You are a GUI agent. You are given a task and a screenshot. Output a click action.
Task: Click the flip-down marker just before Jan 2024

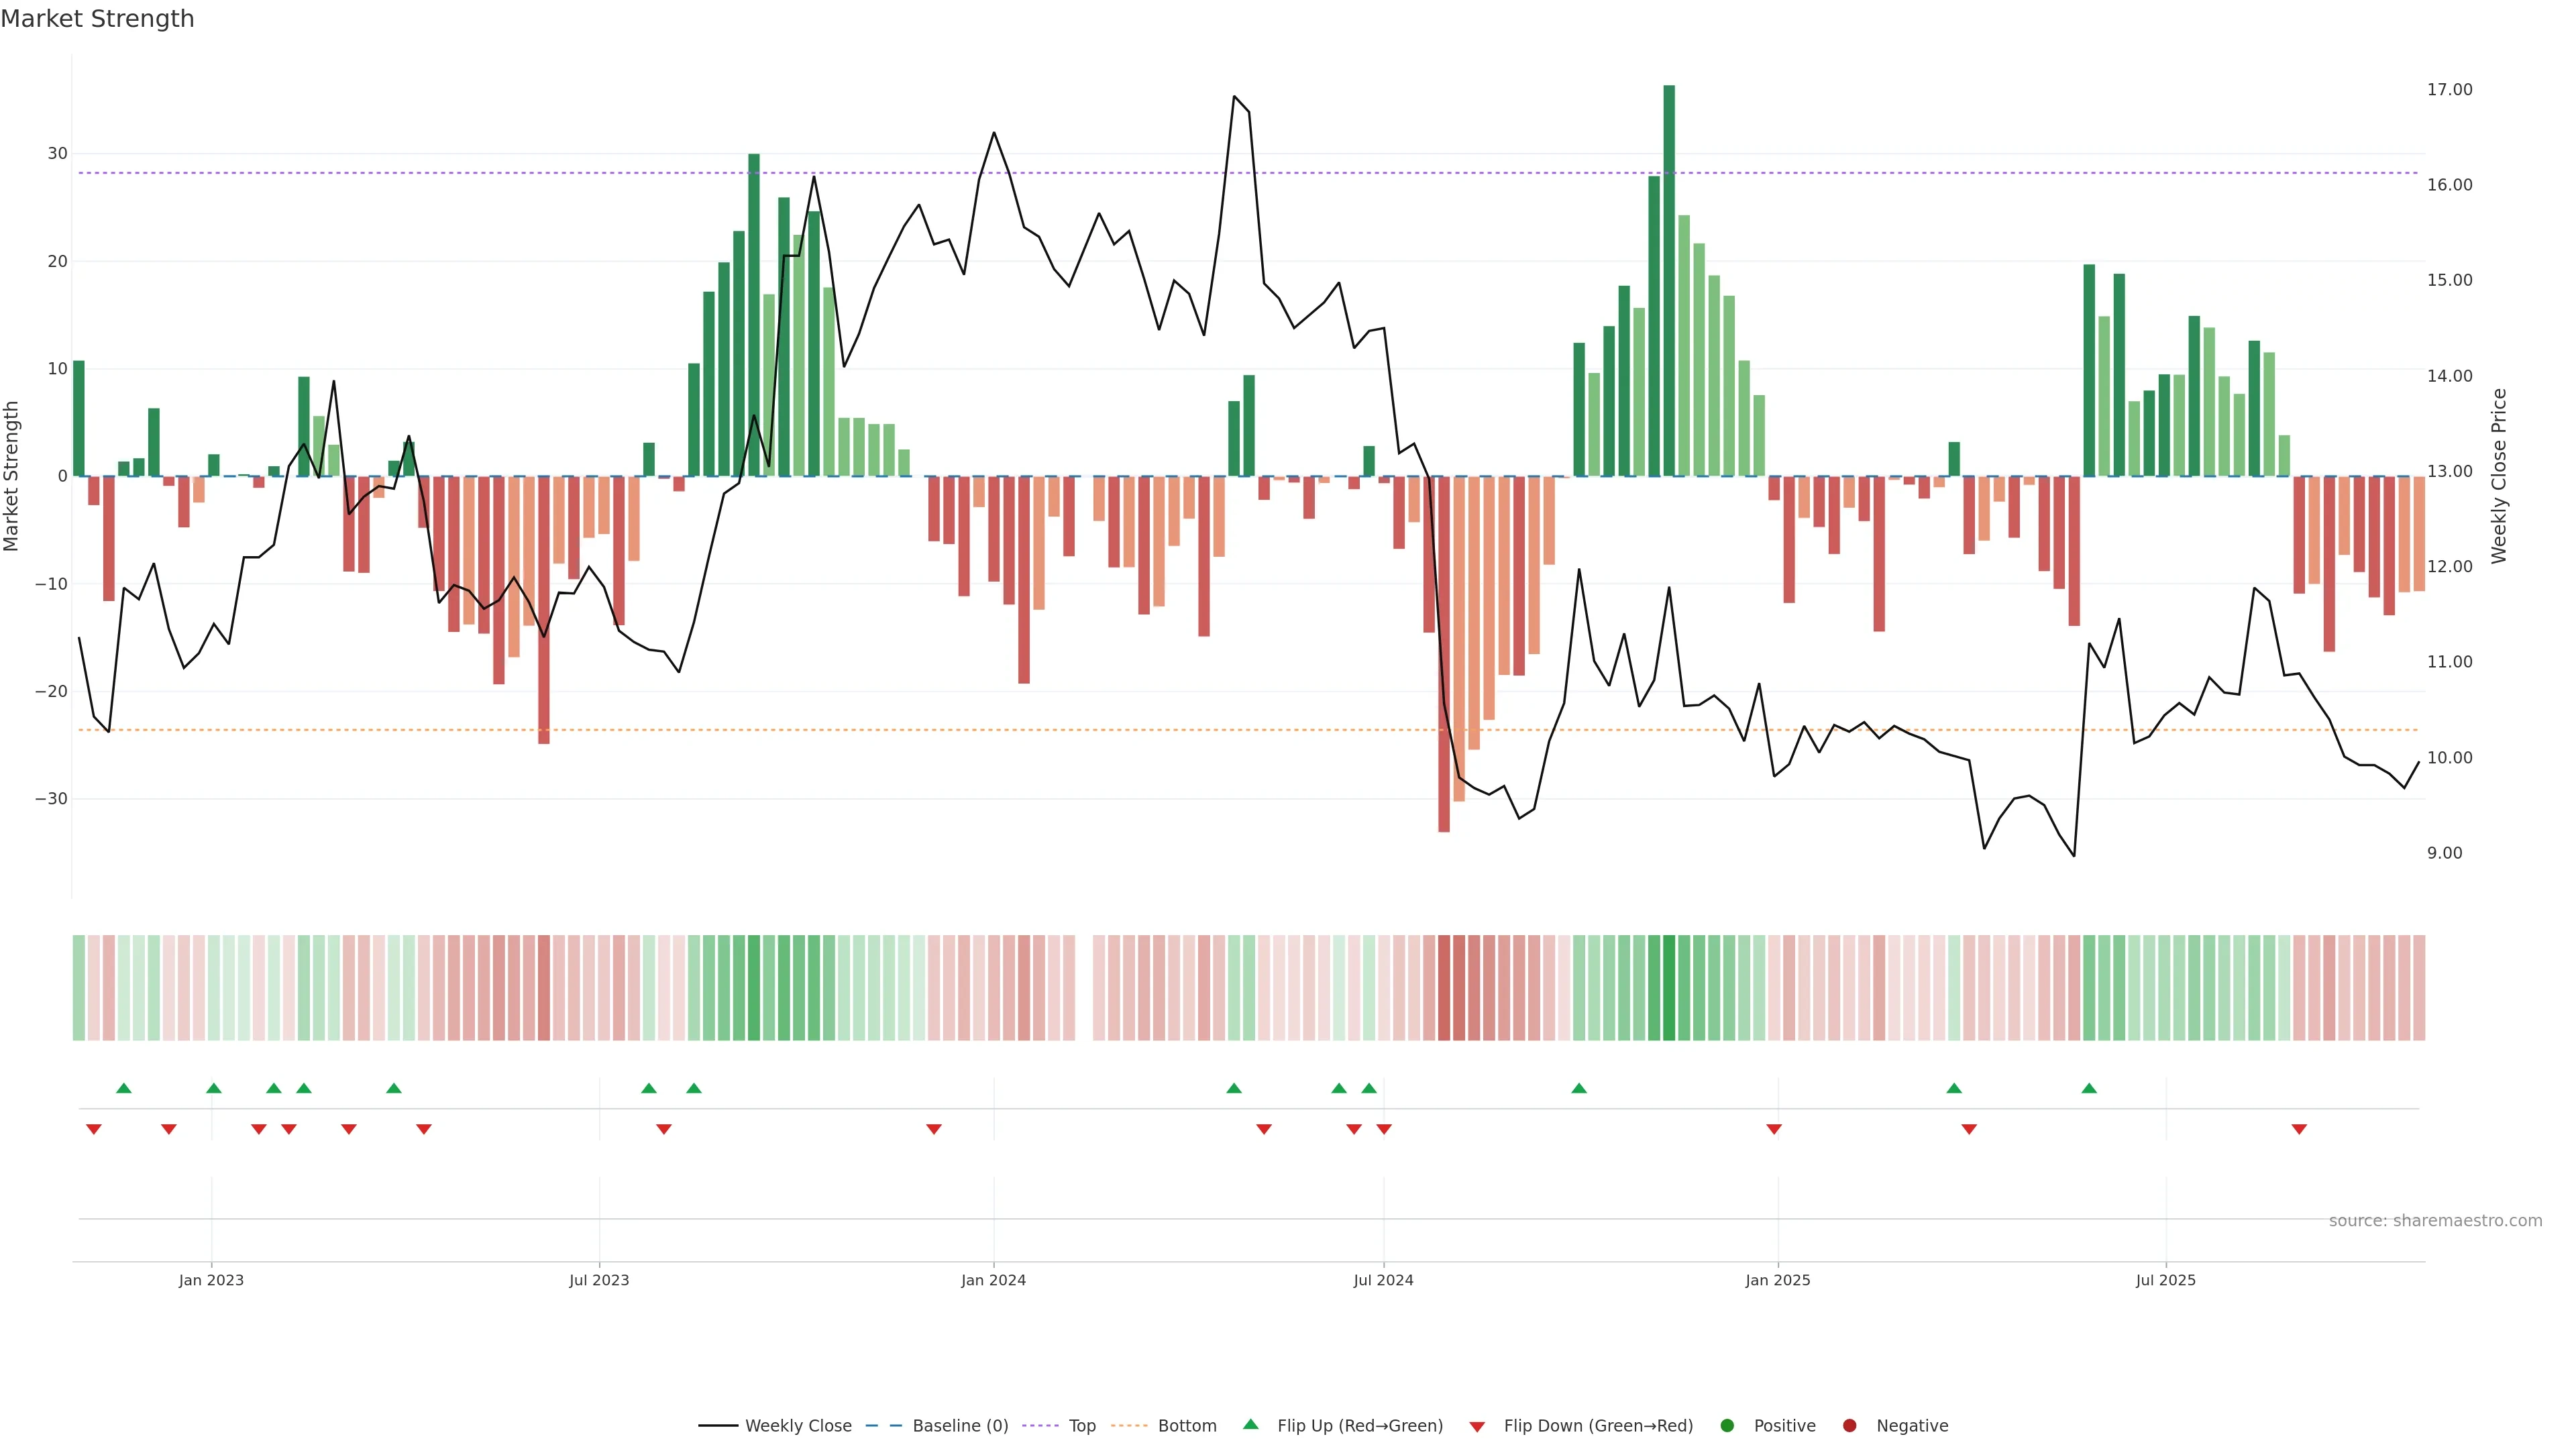point(934,1129)
